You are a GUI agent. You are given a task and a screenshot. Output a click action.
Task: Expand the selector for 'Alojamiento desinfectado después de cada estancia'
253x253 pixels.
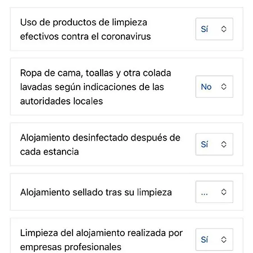point(214,144)
